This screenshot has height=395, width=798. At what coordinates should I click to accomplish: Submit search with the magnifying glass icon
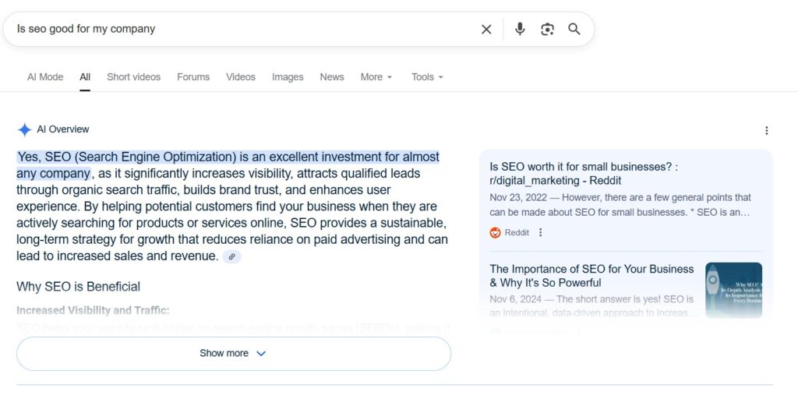click(574, 29)
